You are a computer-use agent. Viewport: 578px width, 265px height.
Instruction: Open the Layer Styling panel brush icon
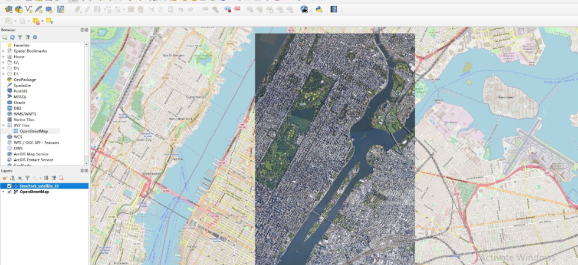[x=5, y=178]
